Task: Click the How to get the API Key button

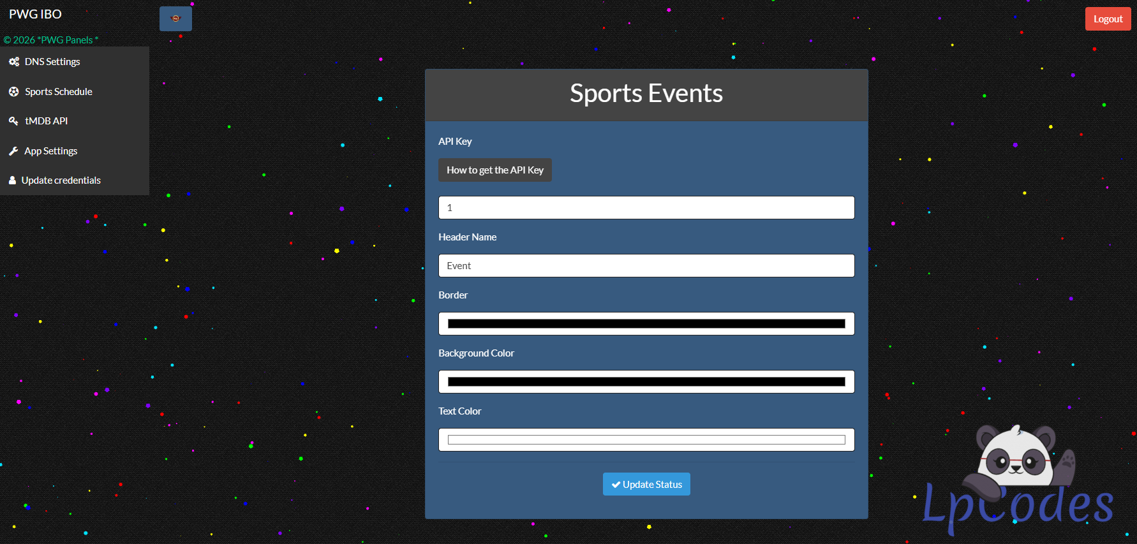Action: click(x=494, y=170)
